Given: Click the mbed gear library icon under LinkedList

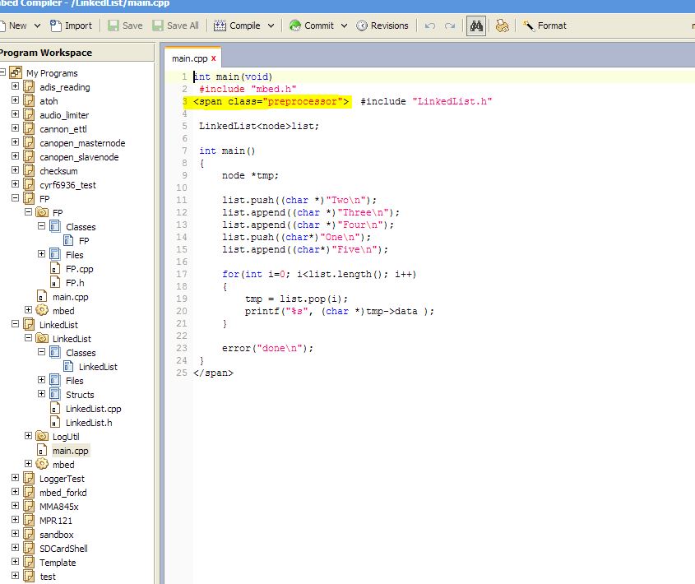Looking at the screenshot, I should point(43,465).
